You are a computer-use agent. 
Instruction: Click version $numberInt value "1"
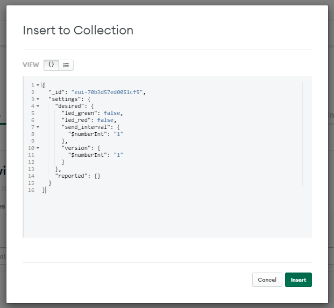(x=118, y=155)
